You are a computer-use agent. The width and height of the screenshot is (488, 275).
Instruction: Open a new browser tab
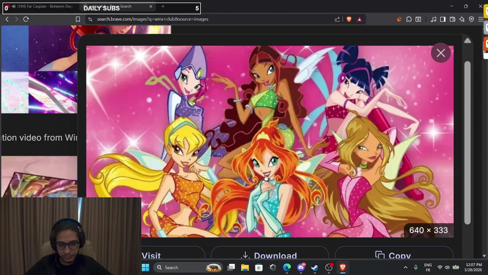click(x=163, y=6)
